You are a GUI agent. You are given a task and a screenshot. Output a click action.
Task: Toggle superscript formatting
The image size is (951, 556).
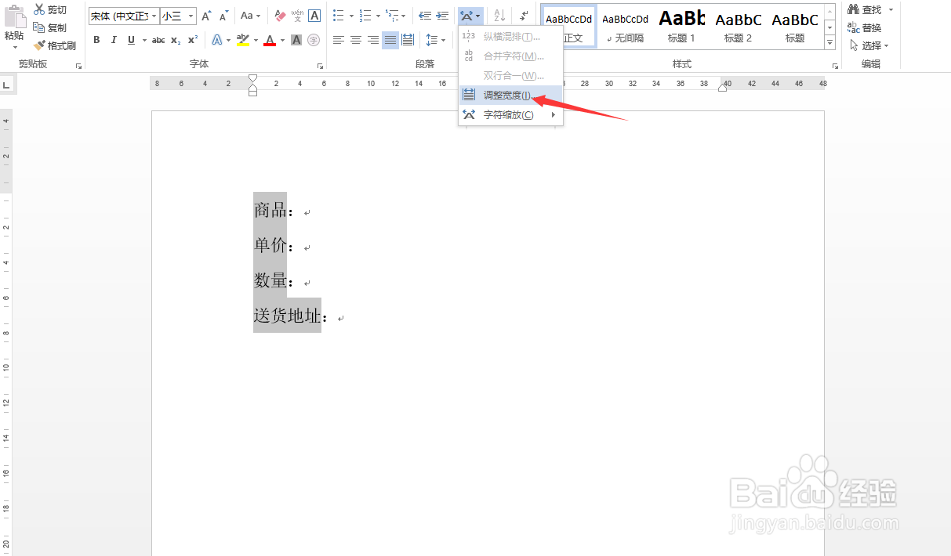tap(193, 40)
